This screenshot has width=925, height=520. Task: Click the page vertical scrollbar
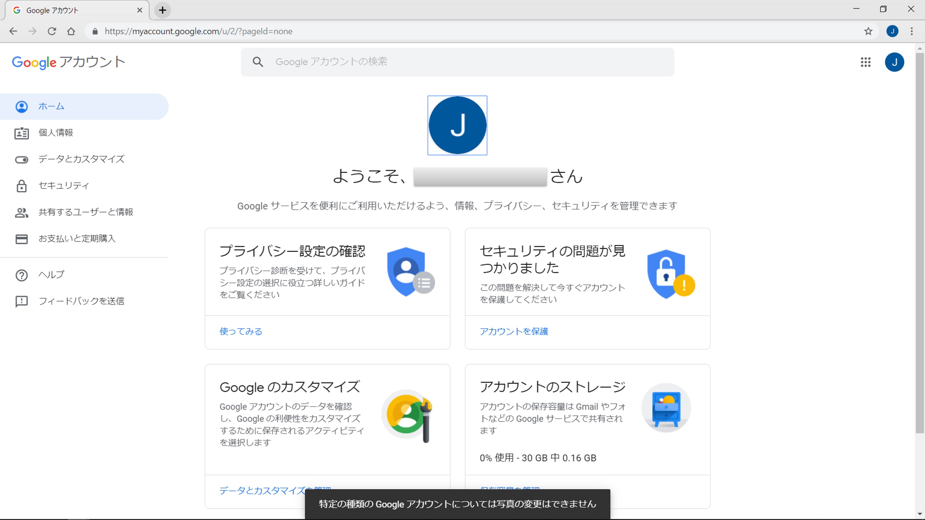920,243
